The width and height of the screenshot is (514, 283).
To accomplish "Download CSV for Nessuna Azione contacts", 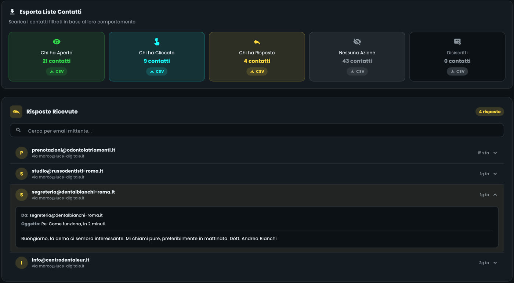I will [x=357, y=71].
